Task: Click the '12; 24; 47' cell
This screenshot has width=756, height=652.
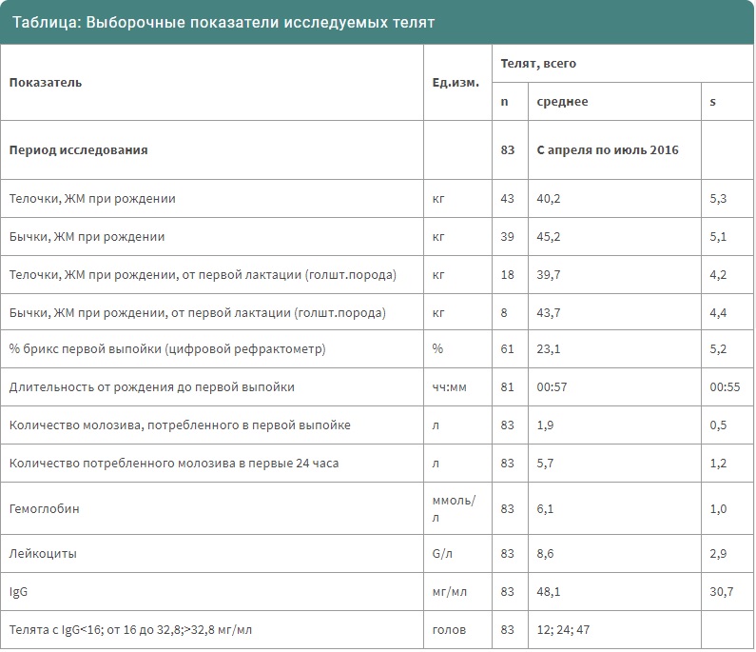Action: coord(565,629)
